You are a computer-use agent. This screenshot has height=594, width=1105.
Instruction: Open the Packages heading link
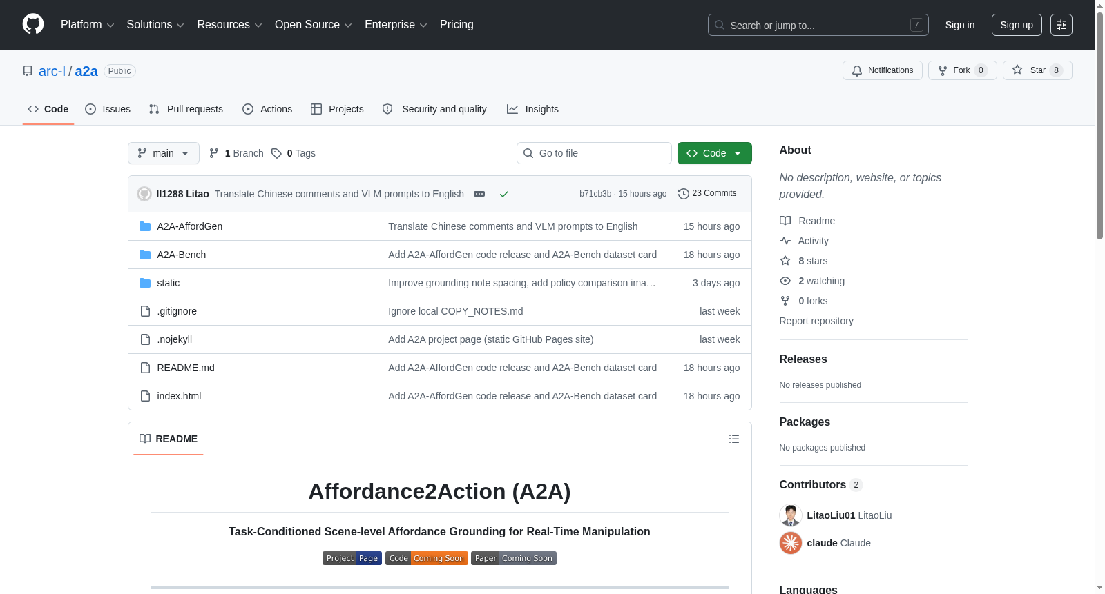(805, 422)
